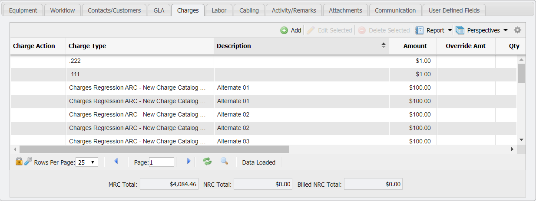This screenshot has height=201, width=536.
Task: Click the Amount column header
Action: click(x=414, y=46)
